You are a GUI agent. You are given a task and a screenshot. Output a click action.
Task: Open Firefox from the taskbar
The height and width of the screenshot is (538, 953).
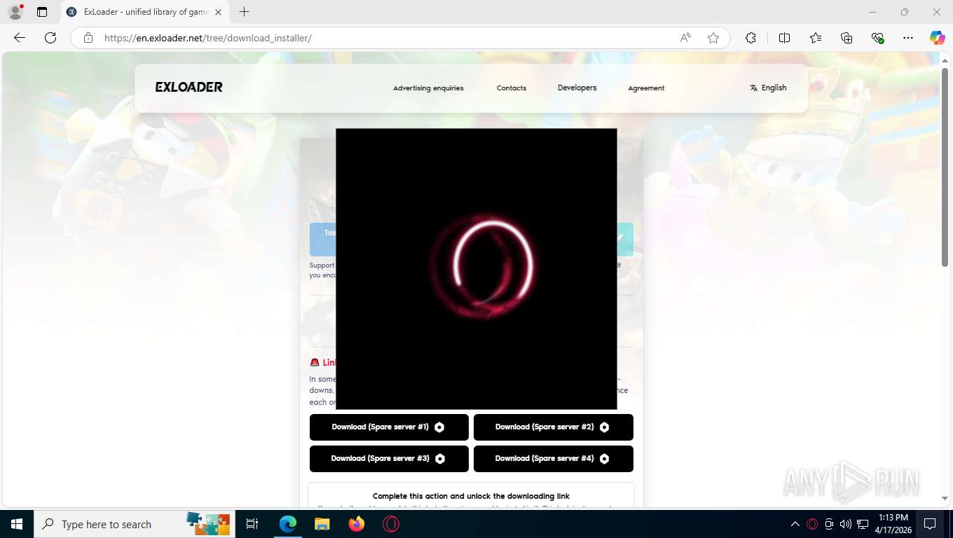tap(357, 524)
